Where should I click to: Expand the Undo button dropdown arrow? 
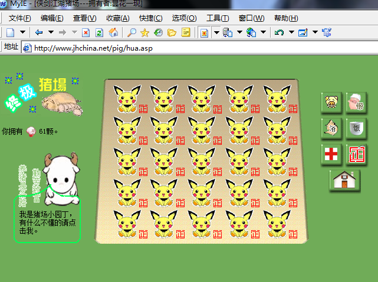[291, 32]
